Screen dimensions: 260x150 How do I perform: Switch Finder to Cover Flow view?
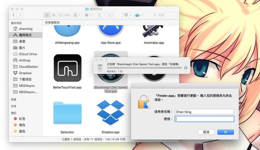pos(67,15)
